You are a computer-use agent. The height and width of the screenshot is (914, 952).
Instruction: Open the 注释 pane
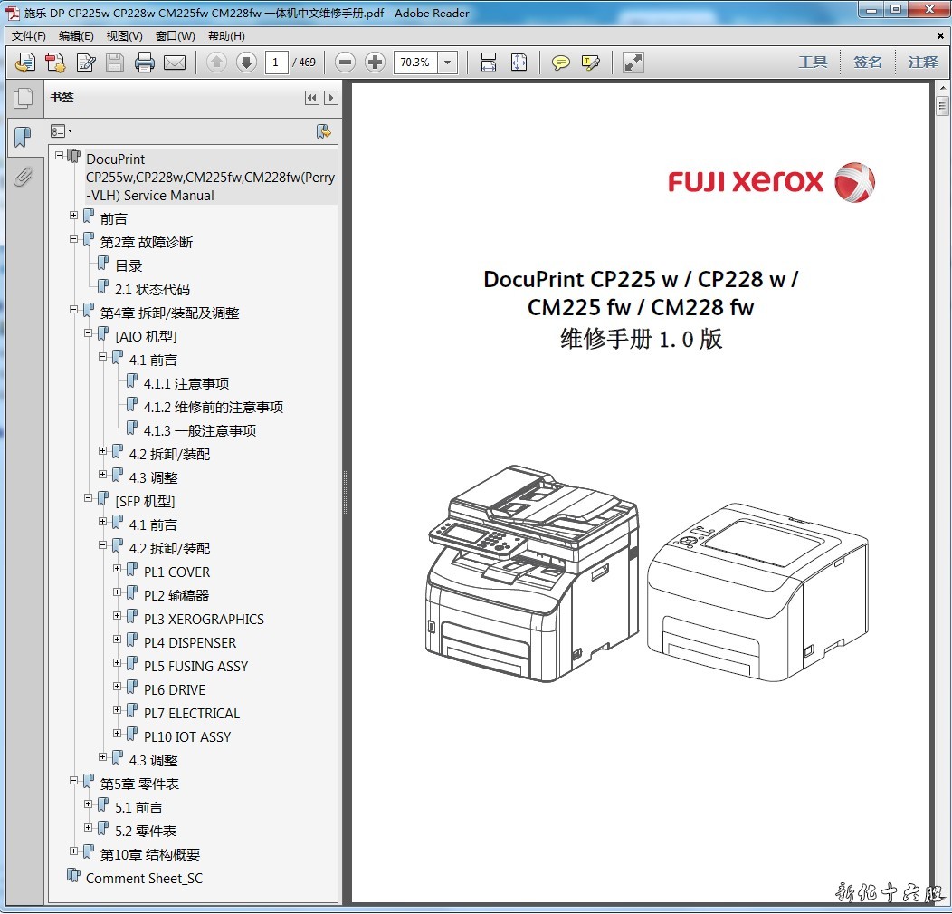(923, 63)
